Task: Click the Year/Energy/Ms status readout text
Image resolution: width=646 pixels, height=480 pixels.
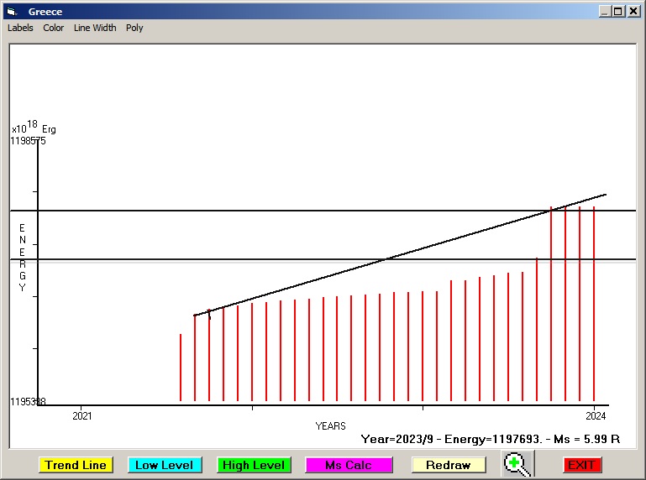Action: coord(490,439)
